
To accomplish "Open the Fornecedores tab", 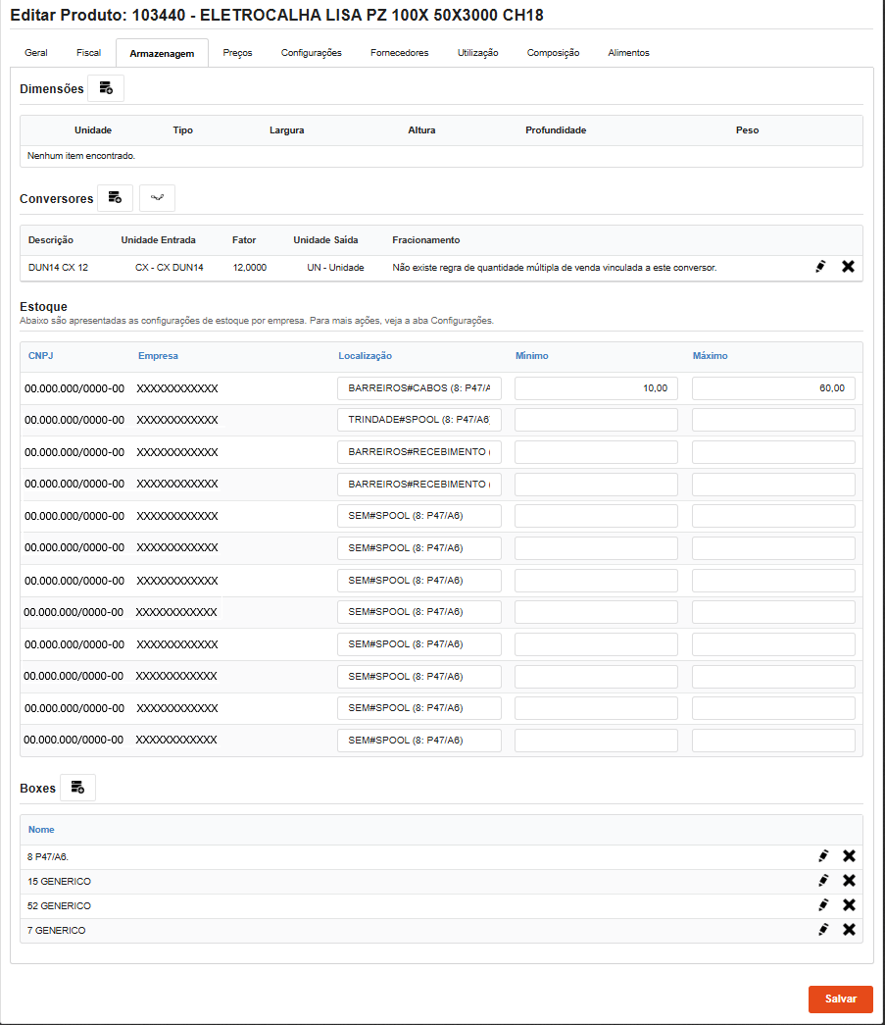I will point(399,53).
